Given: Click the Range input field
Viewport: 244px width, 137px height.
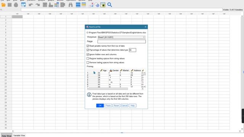Looking at the screenshot, I should tap(122, 41).
